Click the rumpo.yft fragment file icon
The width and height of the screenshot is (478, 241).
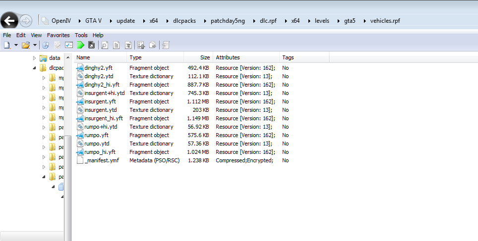coord(80,135)
